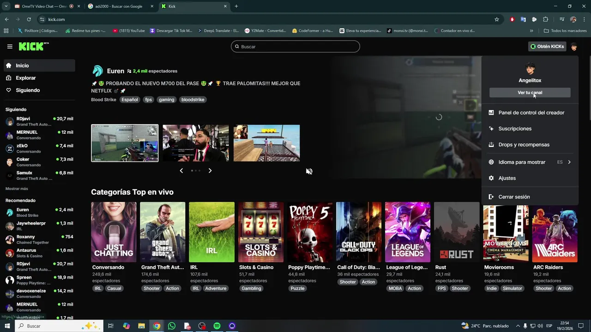Screen dimensions: 591x332
Task: Reload the page in Chrome
Action: [x=29, y=19]
